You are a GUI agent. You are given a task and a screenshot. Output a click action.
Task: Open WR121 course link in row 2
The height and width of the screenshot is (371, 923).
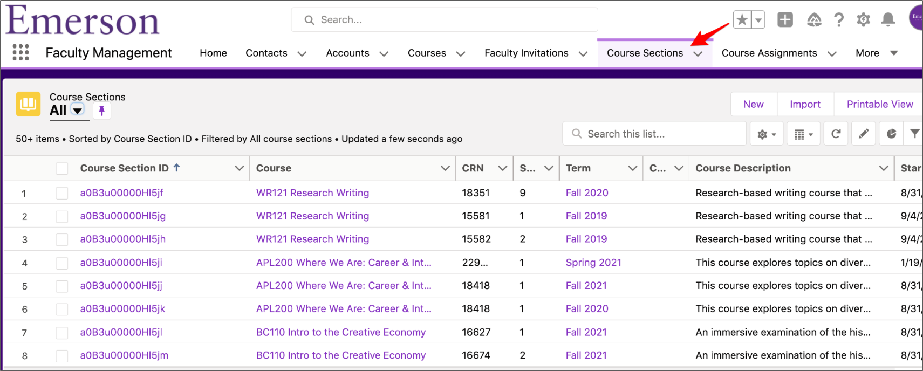point(313,216)
